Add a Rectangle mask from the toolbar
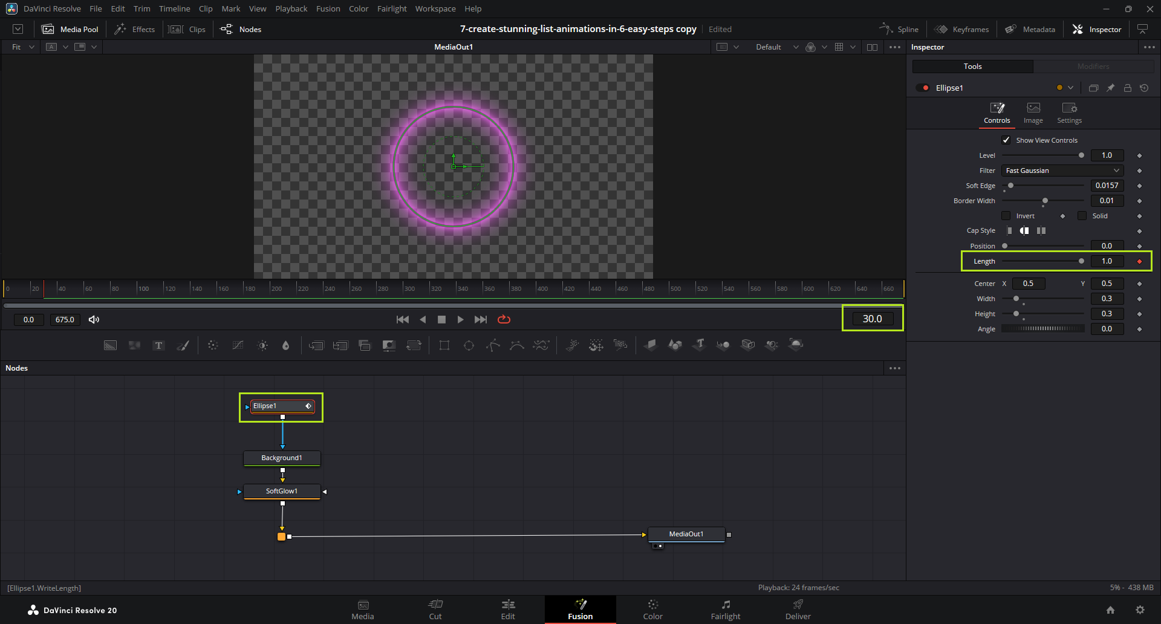This screenshot has height=624, width=1161. click(x=444, y=345)
